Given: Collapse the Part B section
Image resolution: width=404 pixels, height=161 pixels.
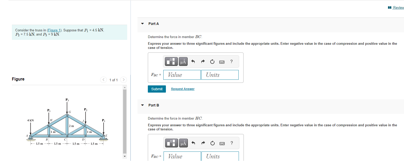Looking at the screenshot, I should coord(142,105).
